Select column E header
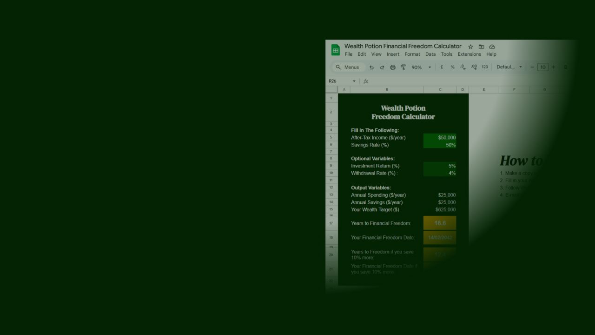The height and width of the screenshot is (335, 595). tap(484, 89)
